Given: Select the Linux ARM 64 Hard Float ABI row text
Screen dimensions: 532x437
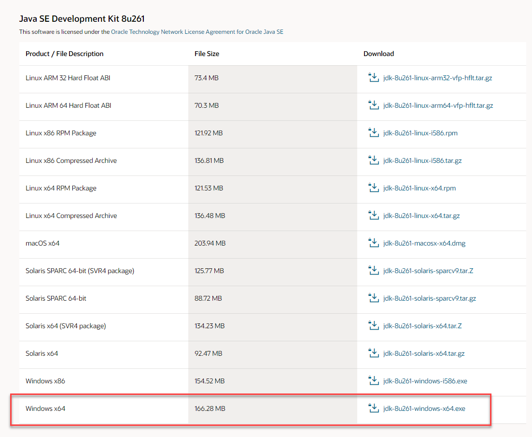Looking at the screenshot, I should coord(68,105).
